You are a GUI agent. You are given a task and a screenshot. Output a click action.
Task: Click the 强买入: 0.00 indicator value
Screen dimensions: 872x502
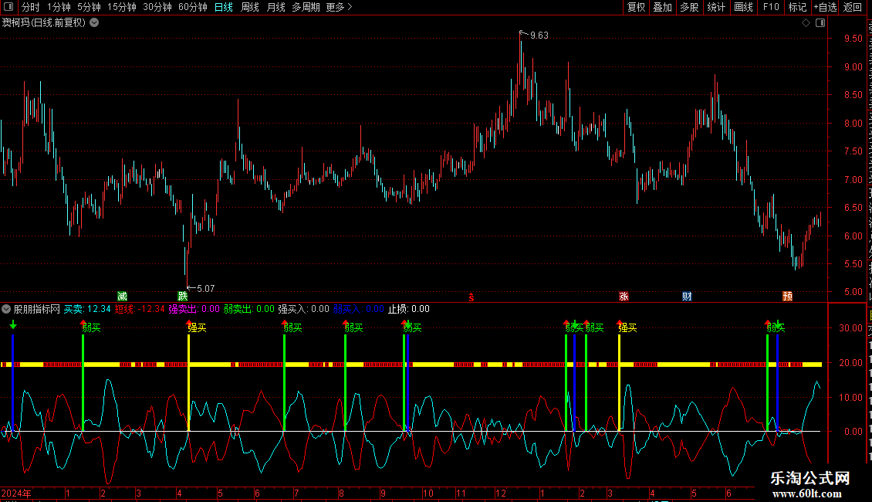[303, 309]
